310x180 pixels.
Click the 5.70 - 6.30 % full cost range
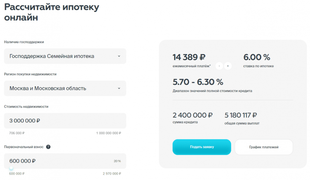coord(198,82)
